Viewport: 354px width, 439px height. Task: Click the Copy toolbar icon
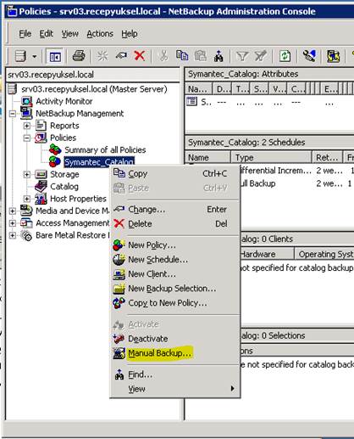(182, 55)
